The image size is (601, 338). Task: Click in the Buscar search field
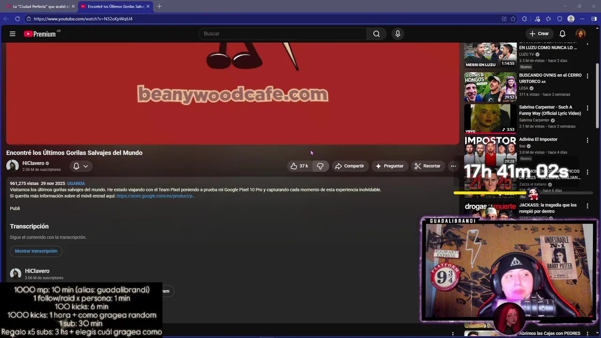click(x=283, y=34)
